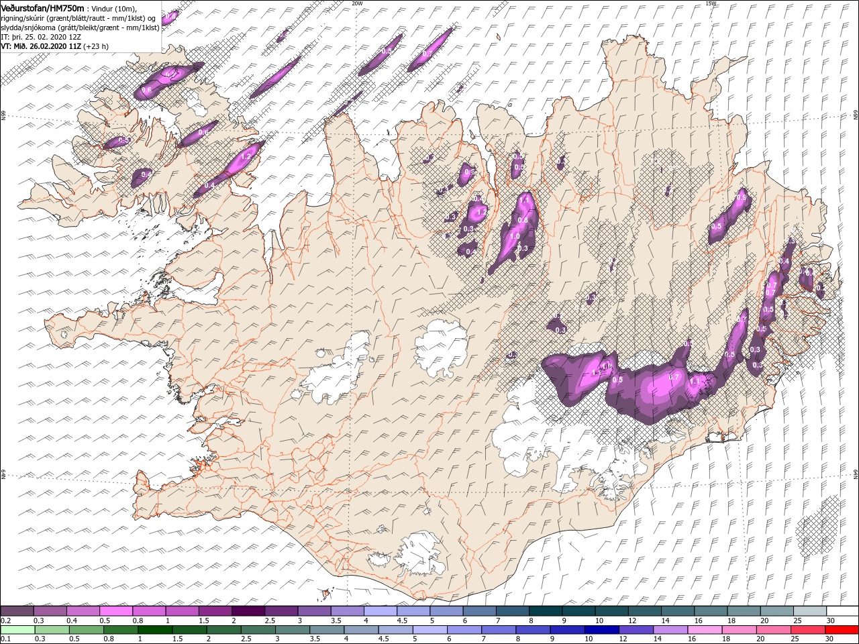Pick the upper-scale dark purple swatch between 0.2 and 0.3

(17, 611)
